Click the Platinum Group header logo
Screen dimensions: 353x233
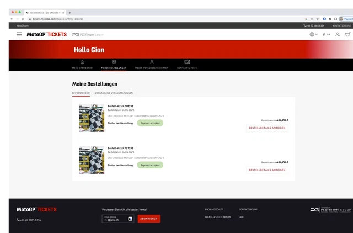[x=88, y=34]
